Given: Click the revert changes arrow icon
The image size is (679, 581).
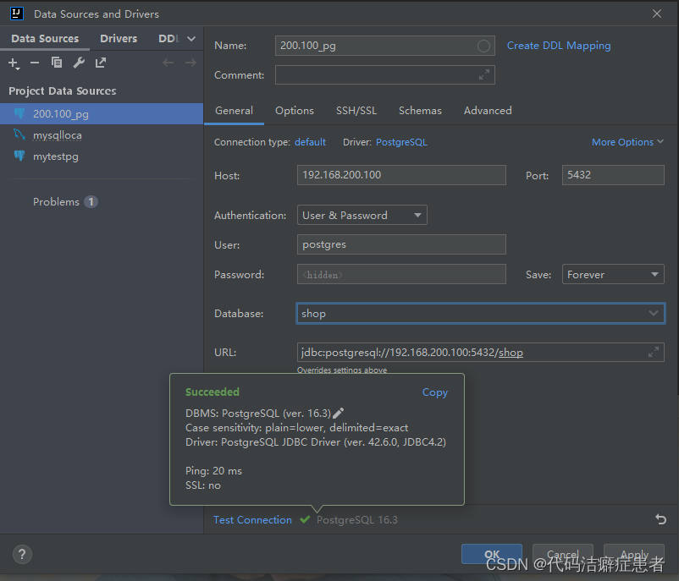Looking at the screenshot, I should [x=660, y=519].
